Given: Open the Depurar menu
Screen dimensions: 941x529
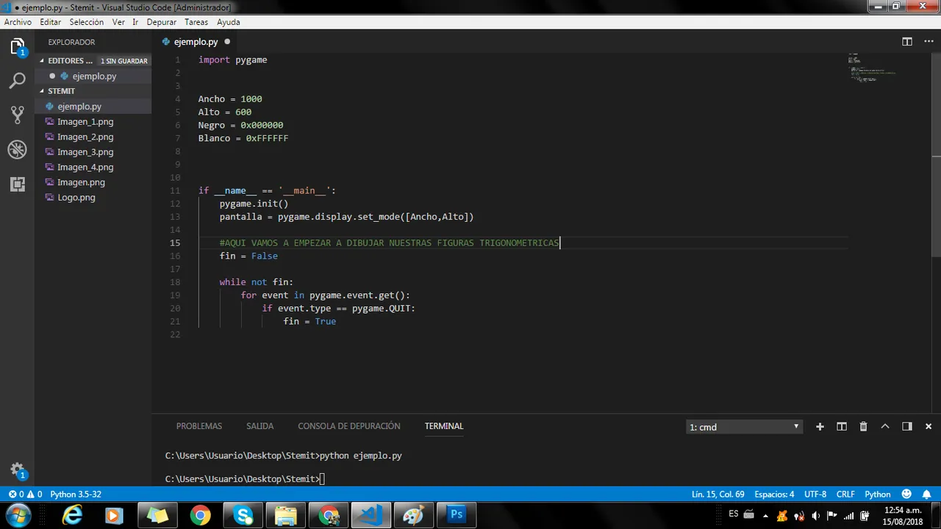Looking at the screenshot, I should point(162,22).
